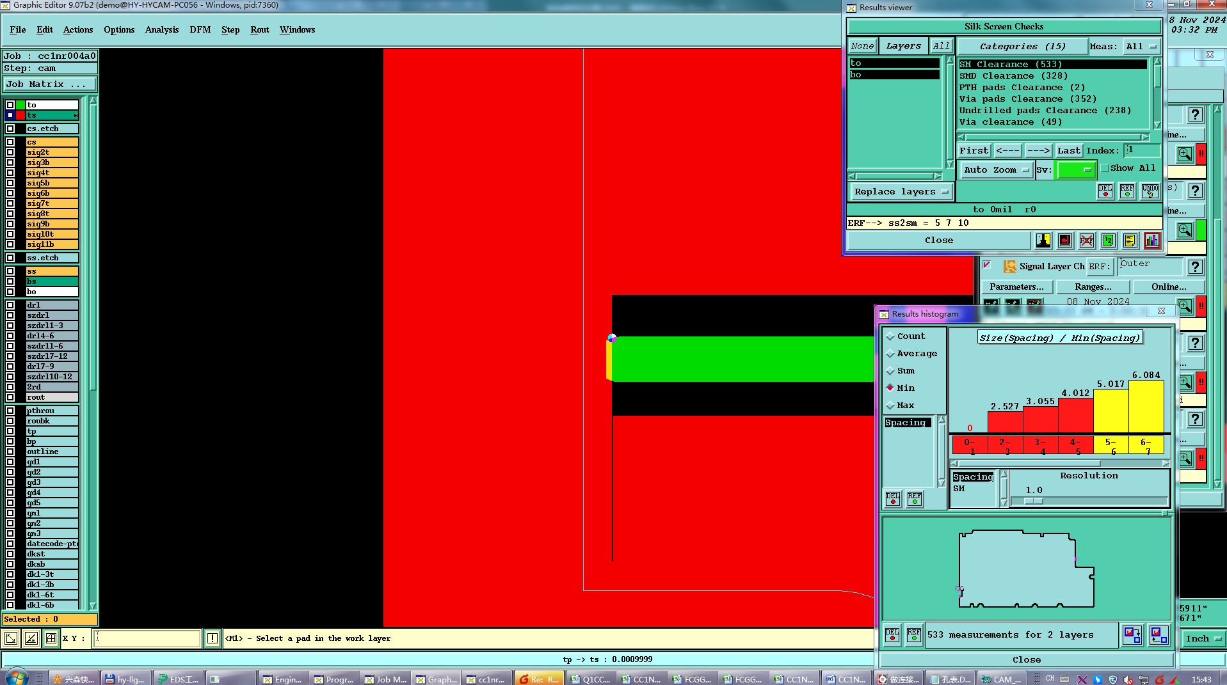The width and height of the screenshot is (1227, 685).
Task: Open the Sv green color dropdown
Action: tap(1077, 170)
